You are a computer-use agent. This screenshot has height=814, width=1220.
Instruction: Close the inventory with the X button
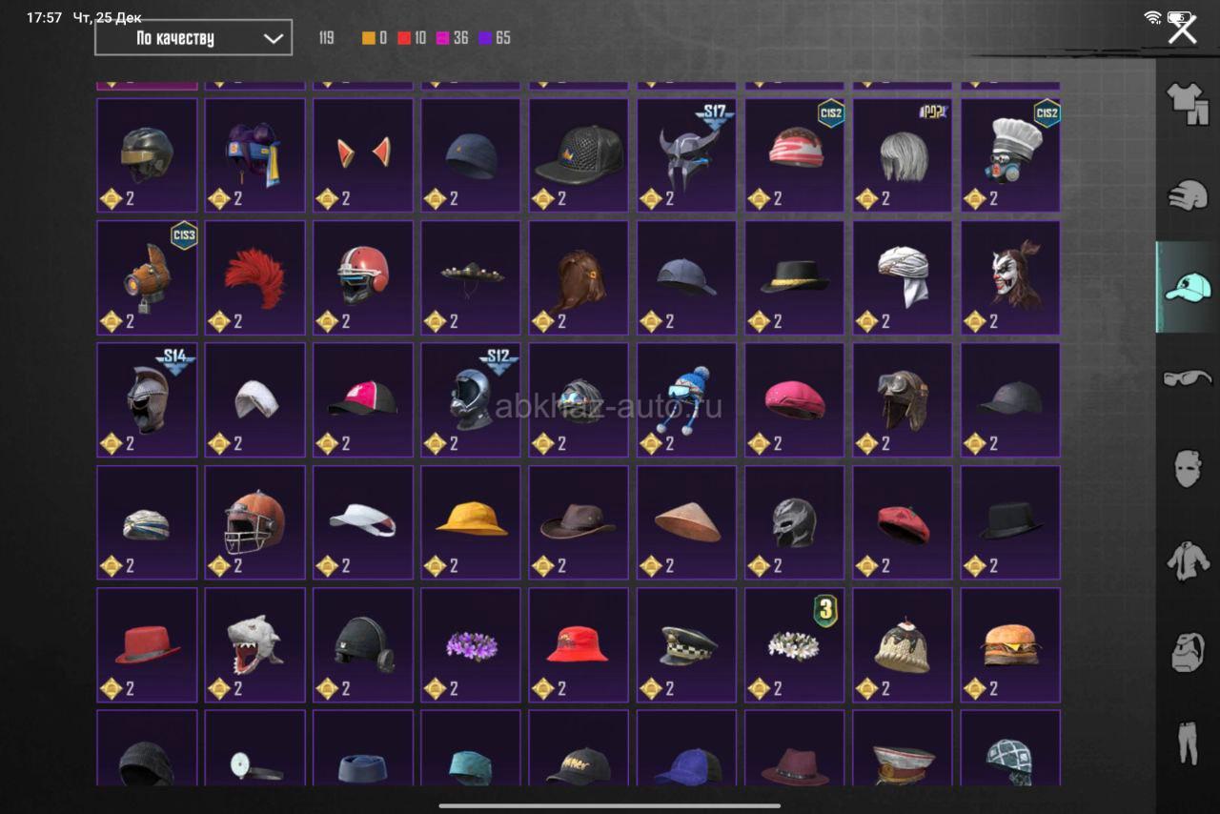coord(1182,30)
